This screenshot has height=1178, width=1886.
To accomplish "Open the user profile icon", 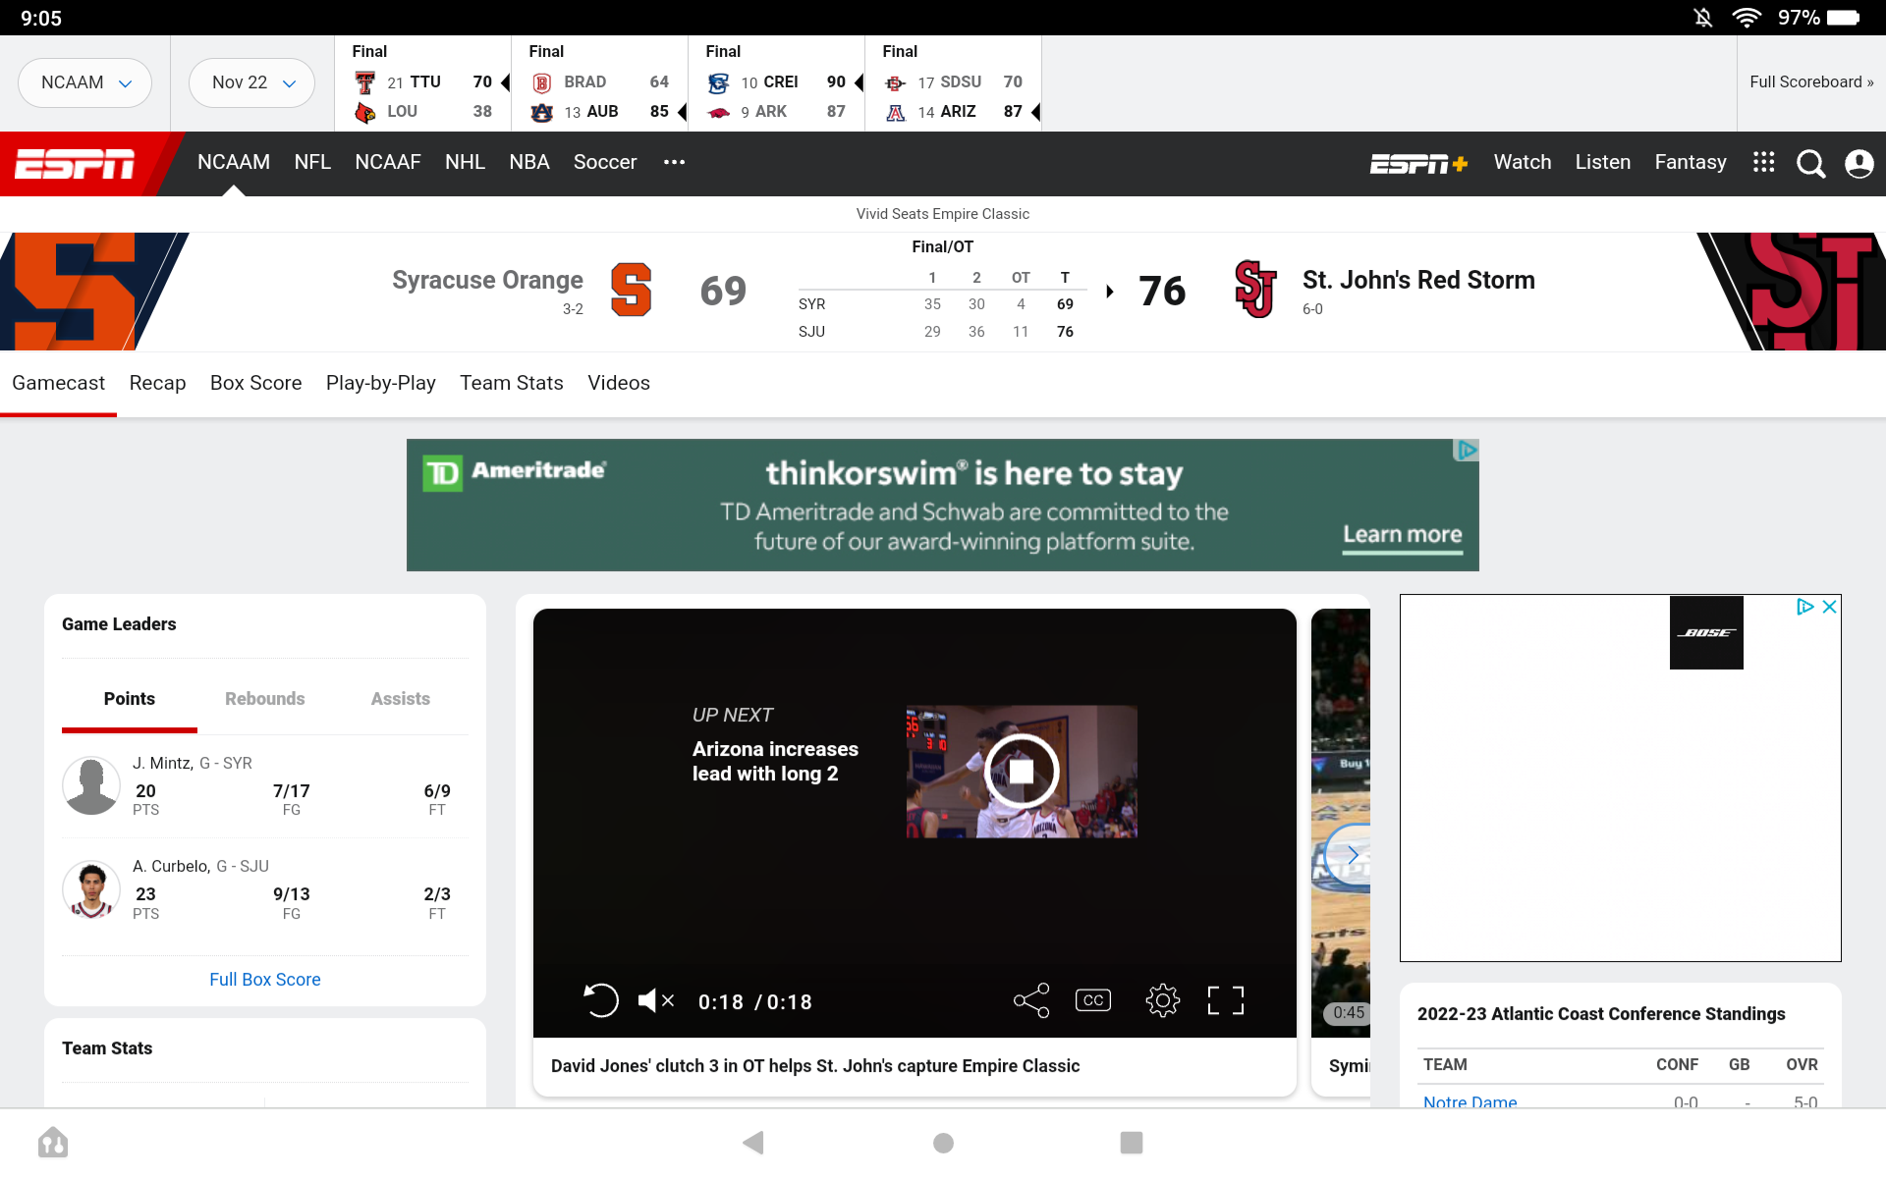I will tap(1858, 164).
